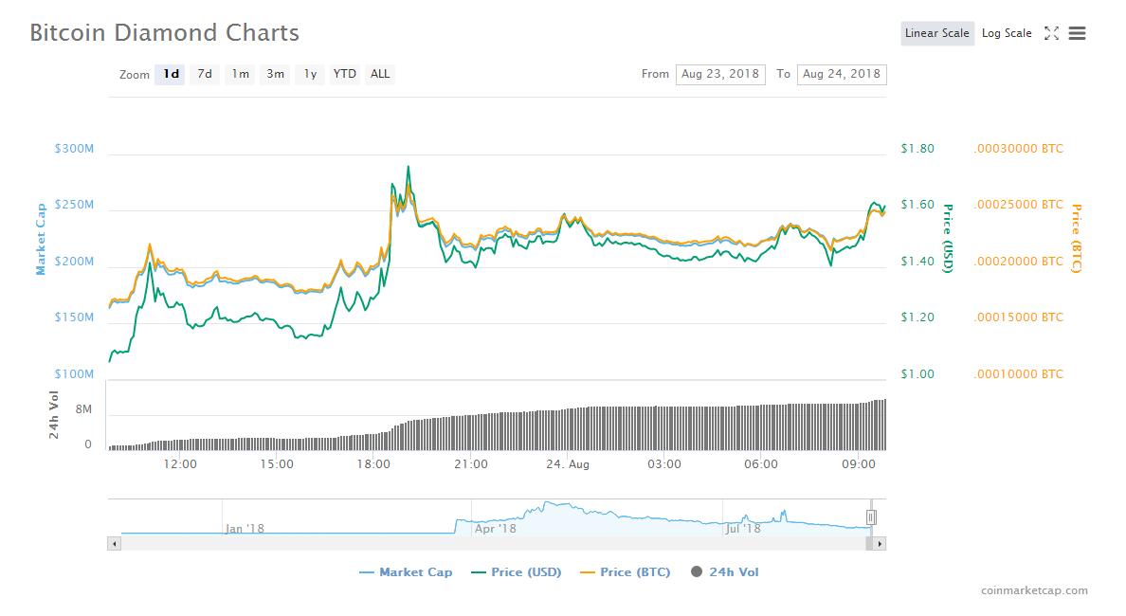
Task: Toggle Price (BTC) series in legend
Action: (625, 572)
